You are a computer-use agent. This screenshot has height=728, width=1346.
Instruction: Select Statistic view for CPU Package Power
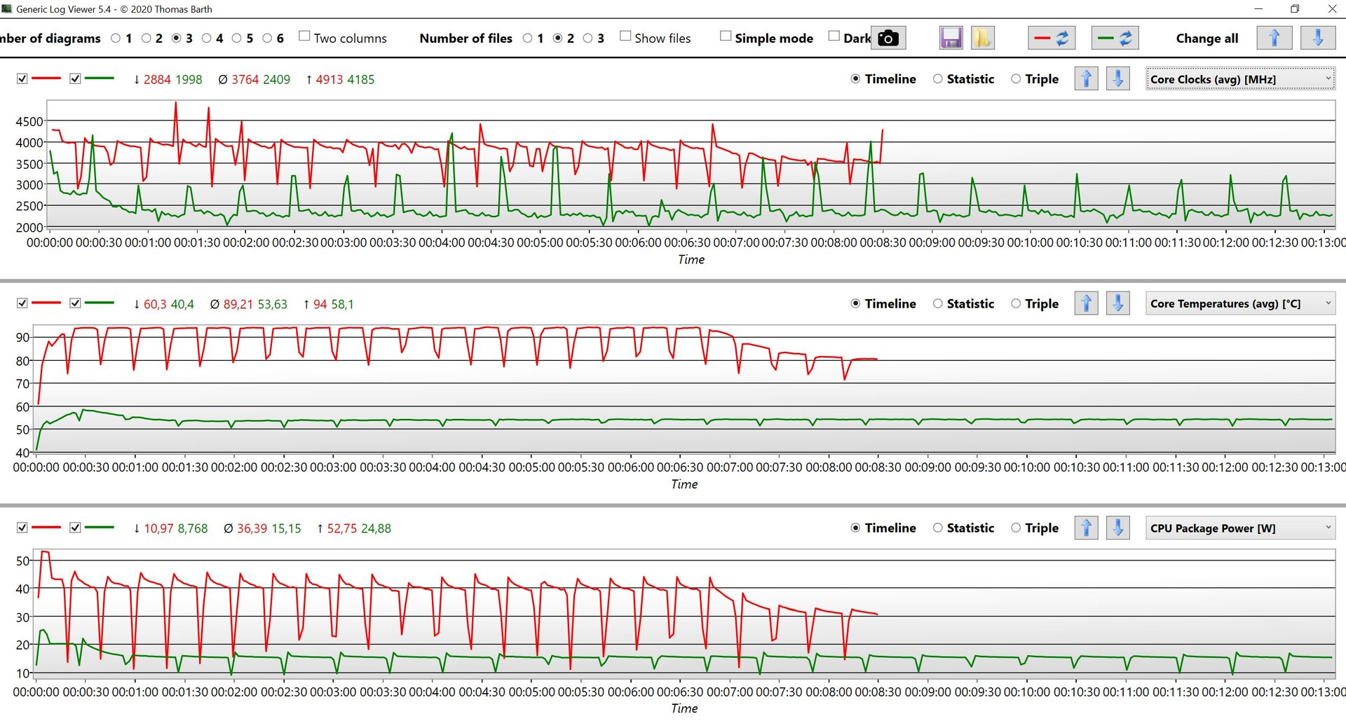pos(937,528)
